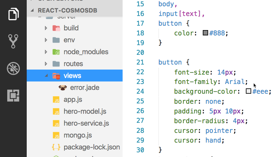Image resolution: width=271 pixels, height=157 pixels.
Task: Click the env folder icon
Action: tap(56, 40)
